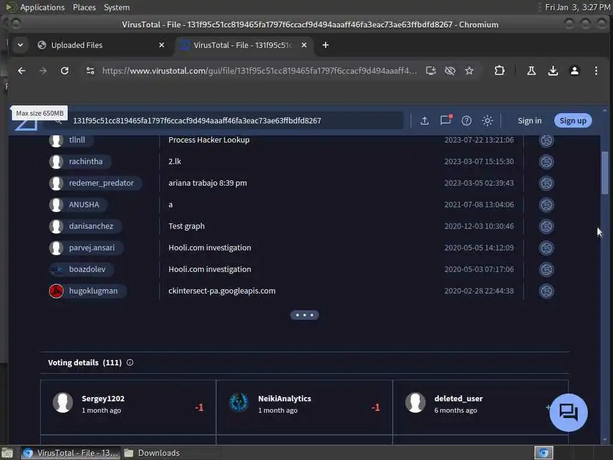Open the chat bubble widget
The height and width of the screenshot is (460, 613).
click(x=569, y=412)
